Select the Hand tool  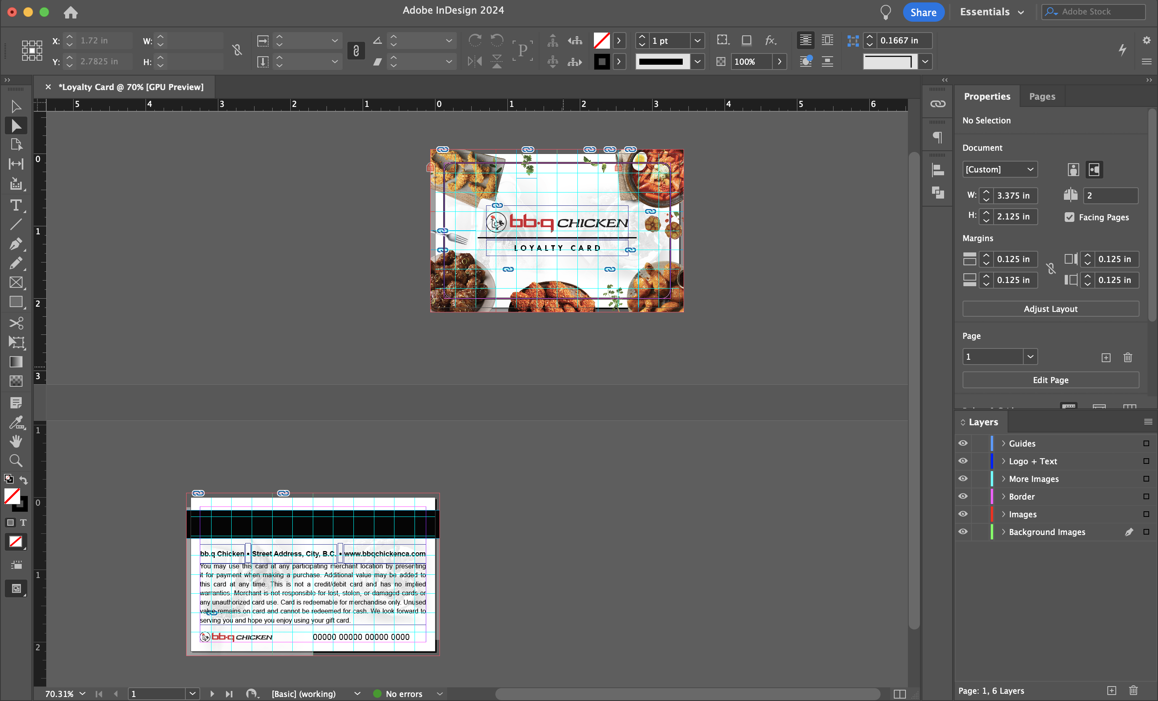coord(16,441)
